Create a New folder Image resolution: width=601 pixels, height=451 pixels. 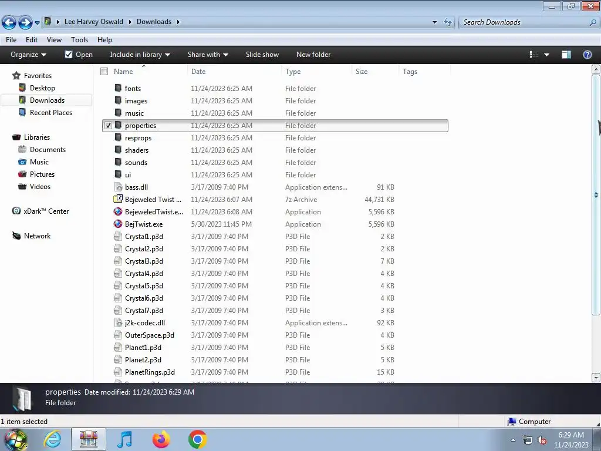[313, 55]
